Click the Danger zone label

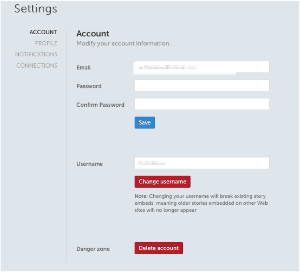(93, 249)
